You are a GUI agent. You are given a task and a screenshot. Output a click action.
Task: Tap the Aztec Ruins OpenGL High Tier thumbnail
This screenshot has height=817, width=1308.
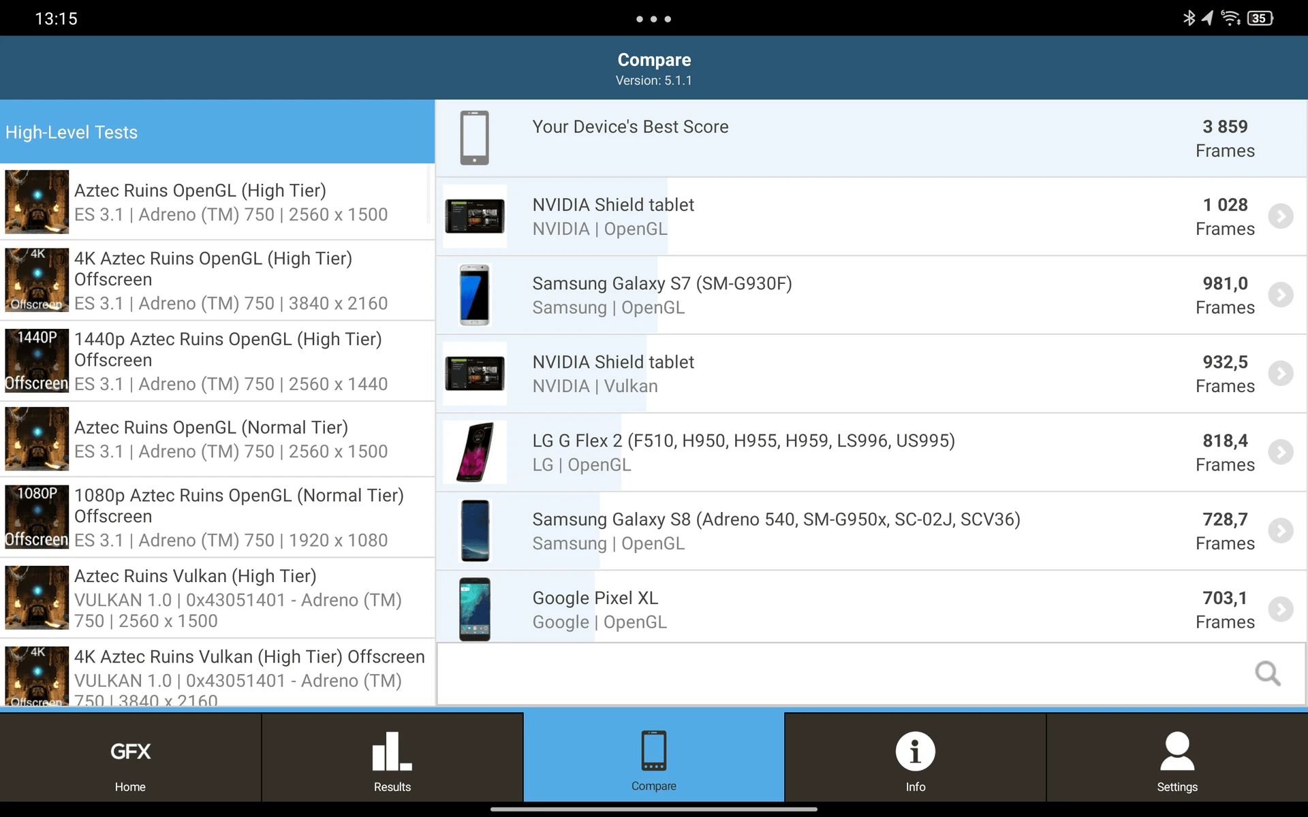pyautogui.click(x=37, y=202)
